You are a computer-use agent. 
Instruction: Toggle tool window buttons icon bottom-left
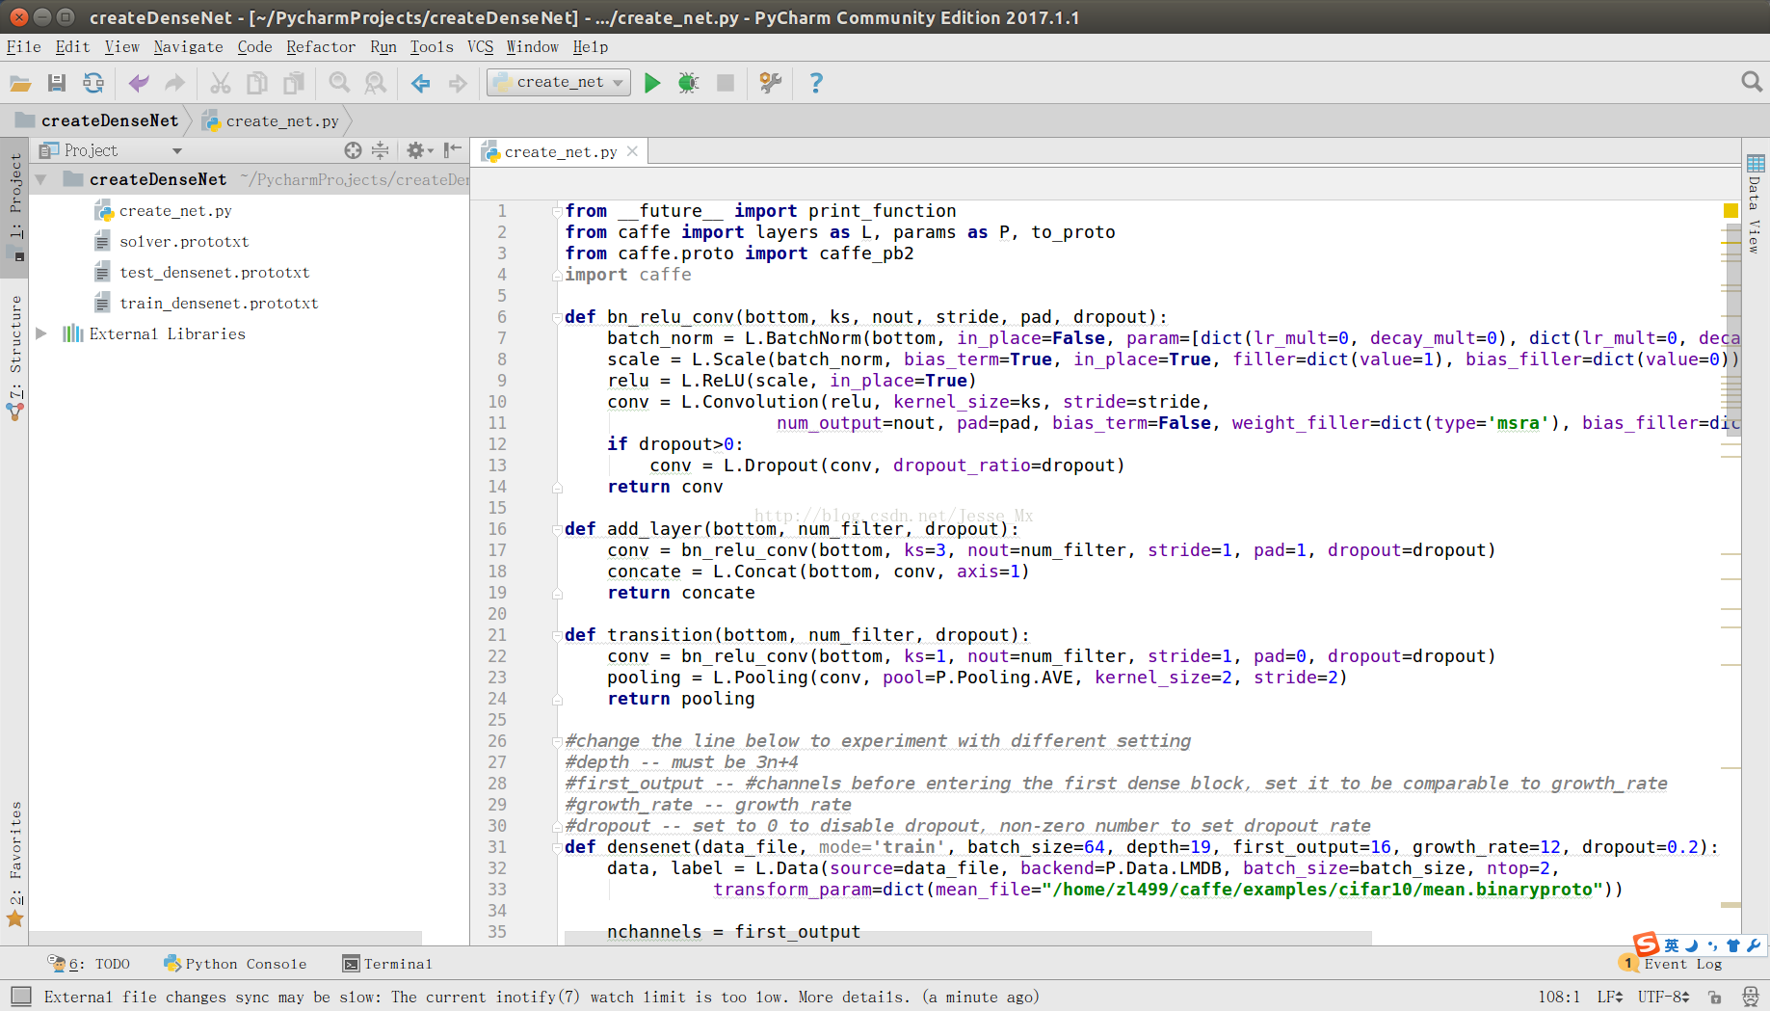pos(21,997)
